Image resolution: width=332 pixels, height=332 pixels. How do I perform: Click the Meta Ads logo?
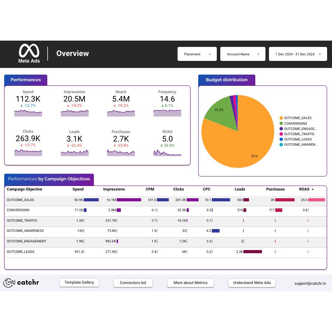(x=29, y=53)
